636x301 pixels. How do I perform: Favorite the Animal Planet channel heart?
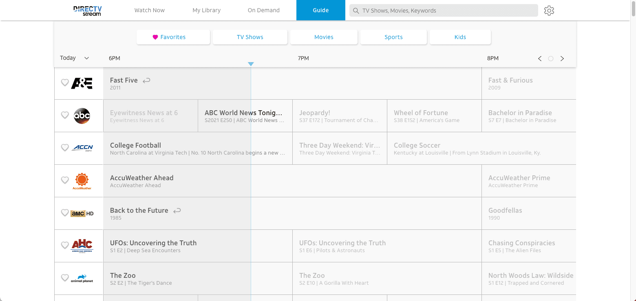coord(65,278)
